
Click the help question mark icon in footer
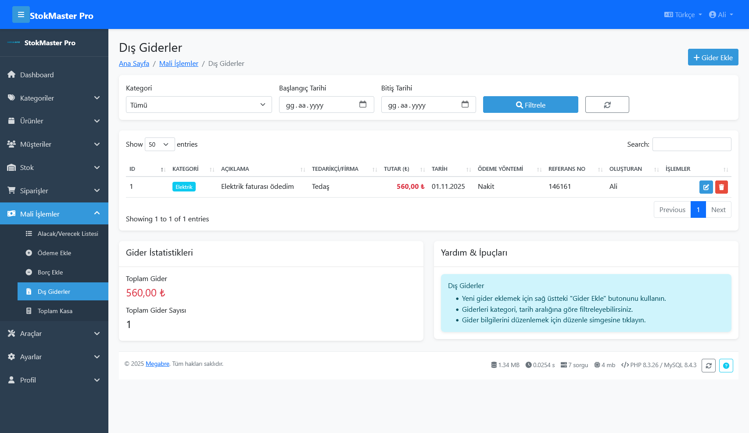[726, 365]
